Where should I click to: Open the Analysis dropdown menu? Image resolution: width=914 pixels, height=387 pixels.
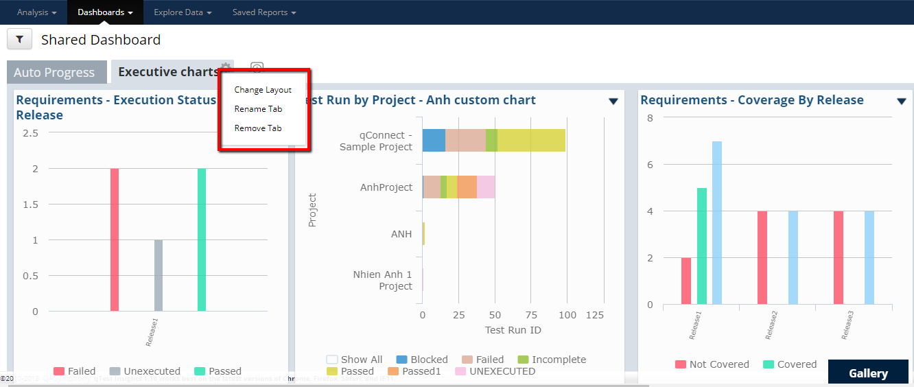pos(36,12)
